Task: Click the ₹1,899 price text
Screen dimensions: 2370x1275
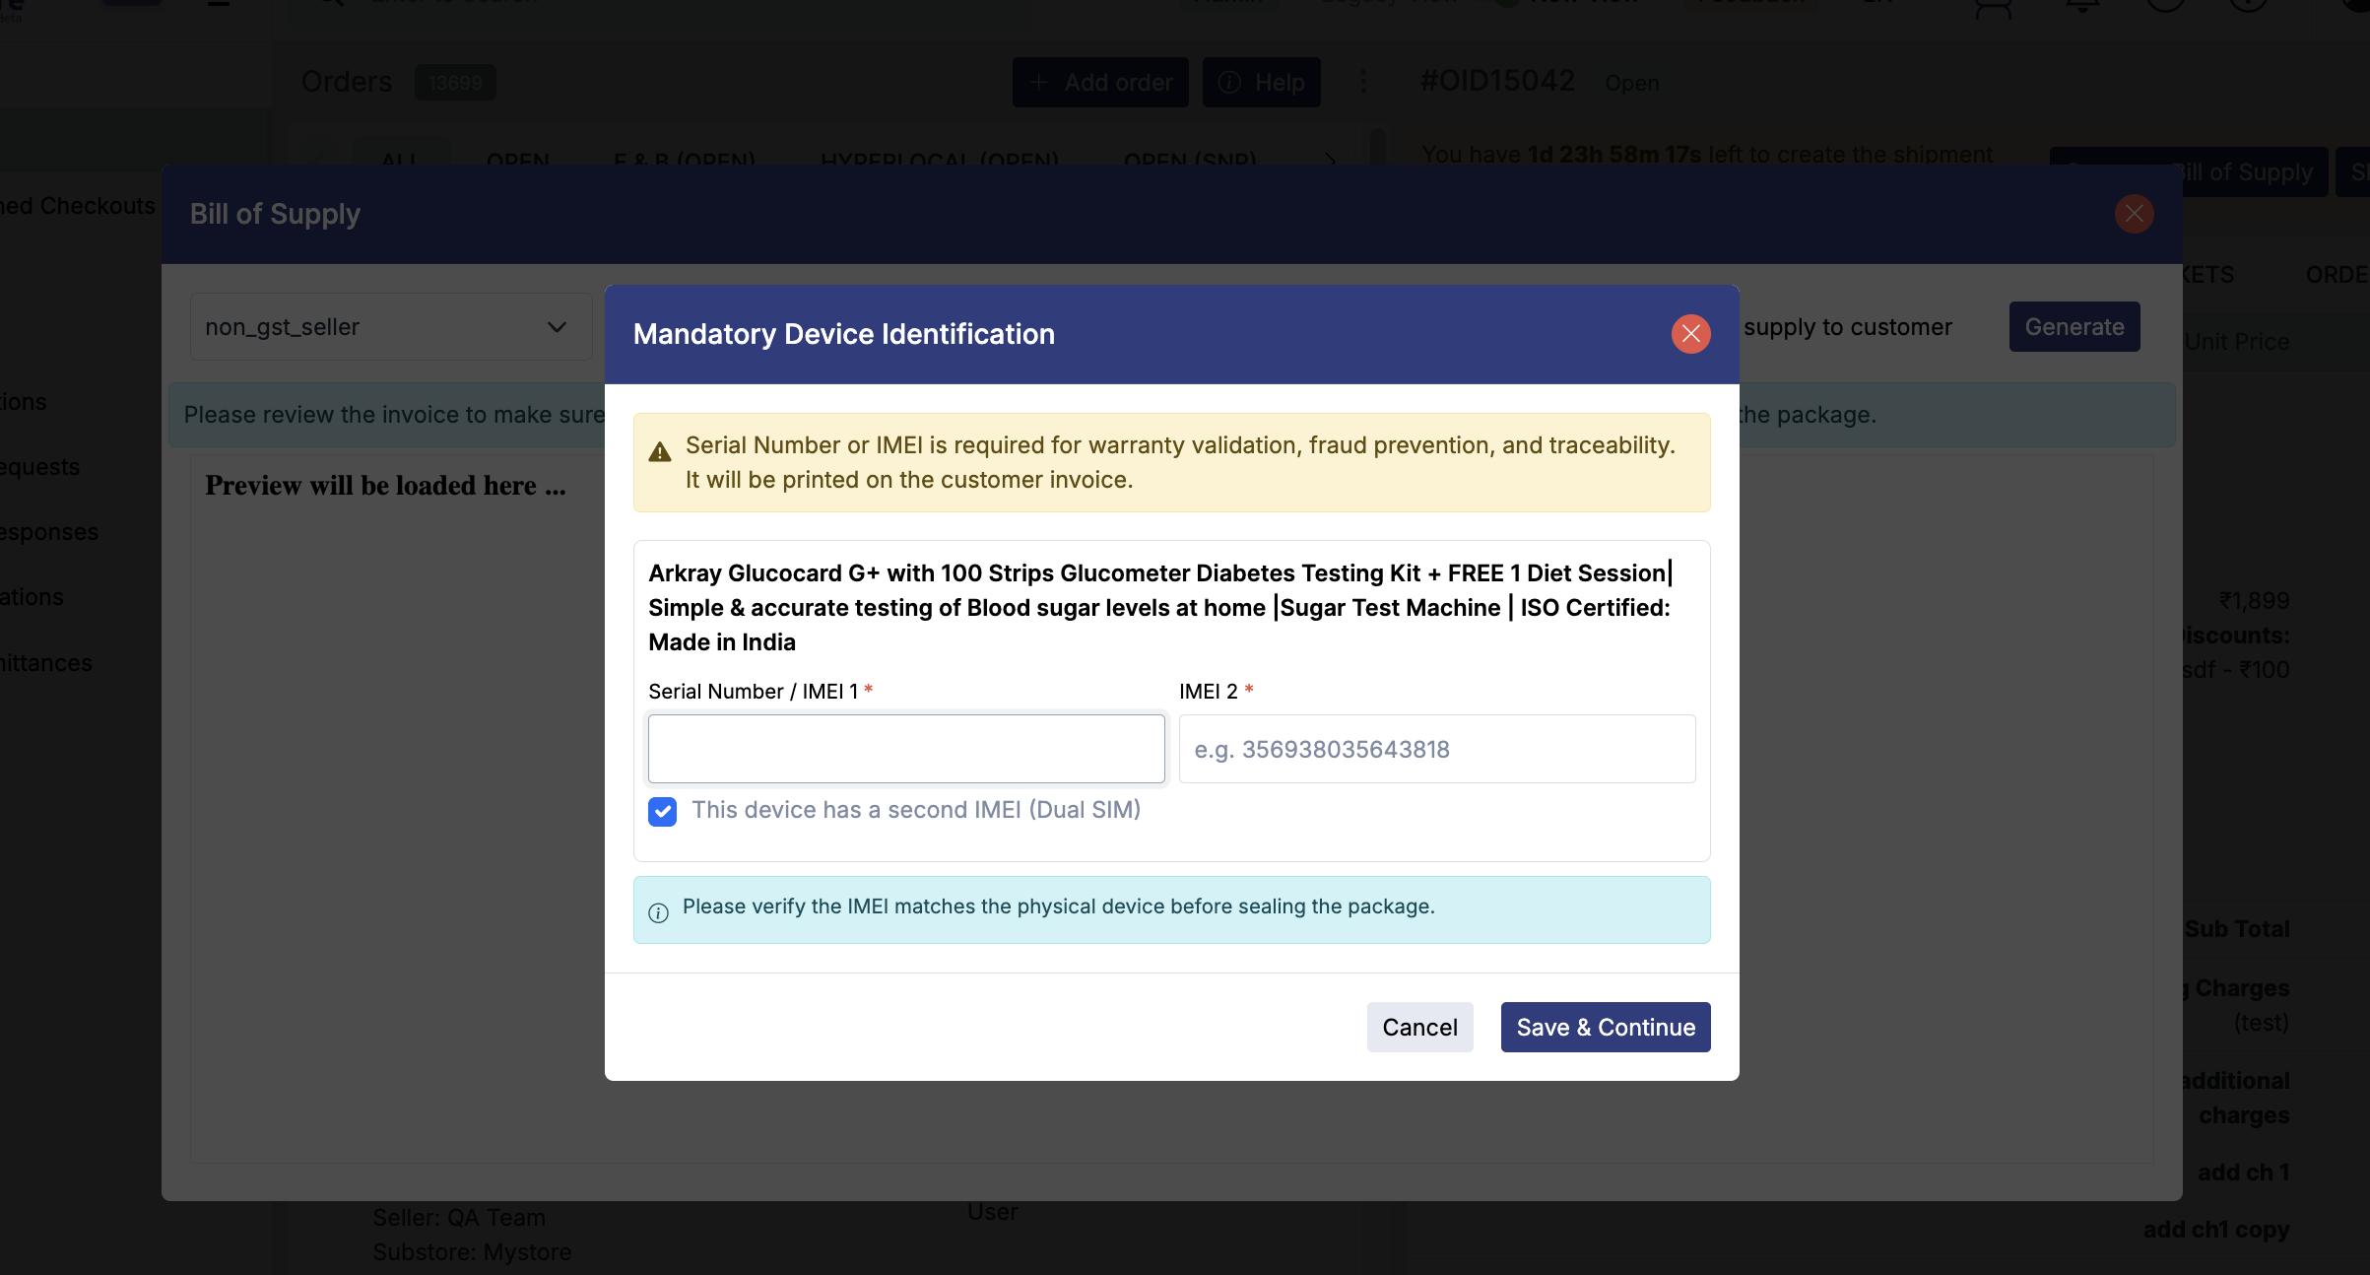Action: pos(2254,601)
